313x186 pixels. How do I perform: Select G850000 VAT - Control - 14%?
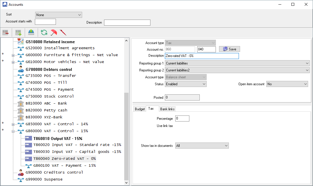click(x=57, y=124)
